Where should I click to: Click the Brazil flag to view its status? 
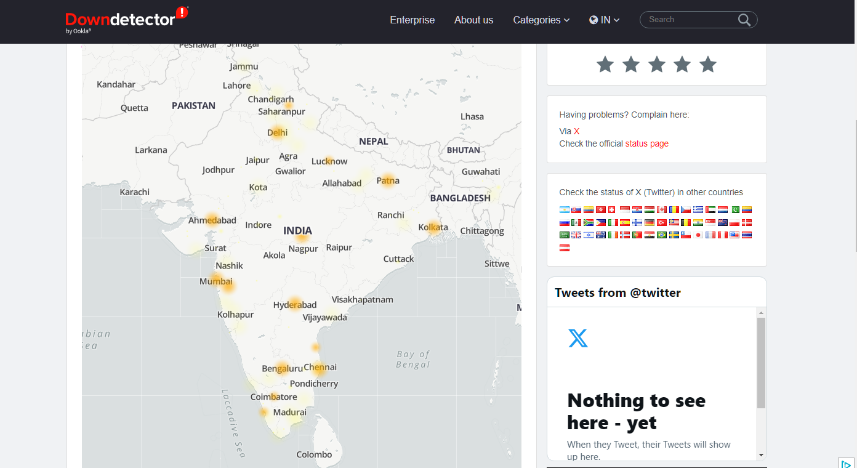pos(661,235)
